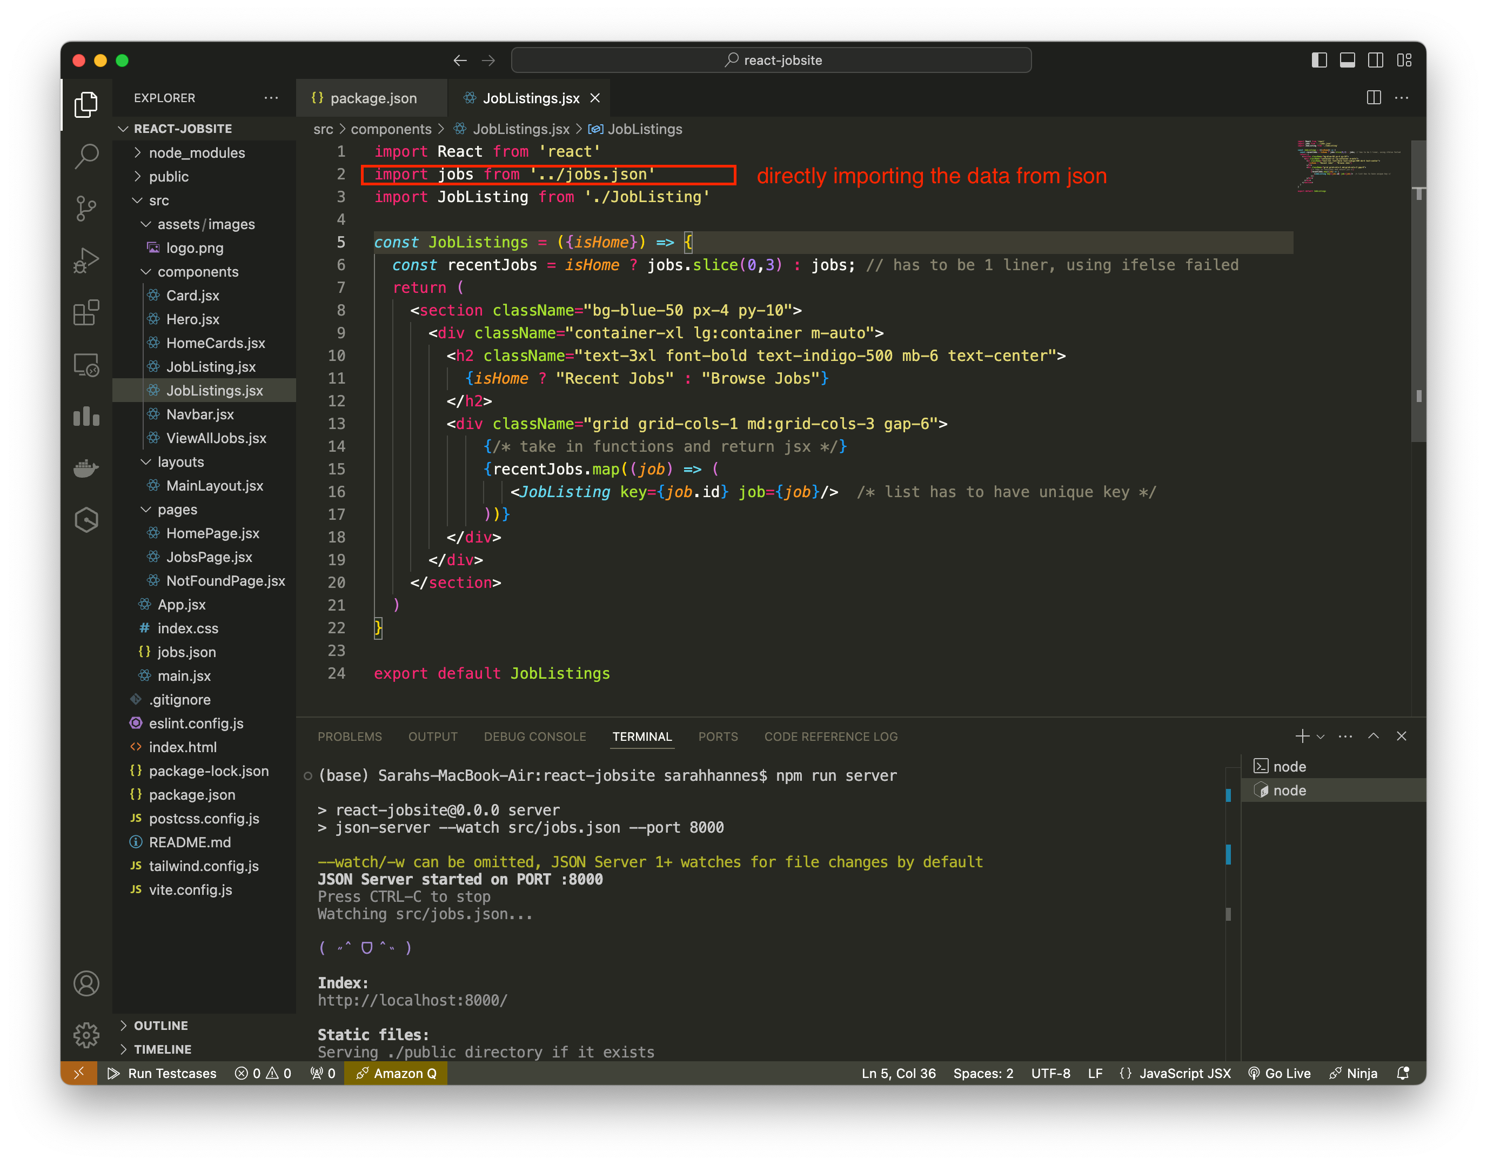Collapse the components folder

click(205, 271)
